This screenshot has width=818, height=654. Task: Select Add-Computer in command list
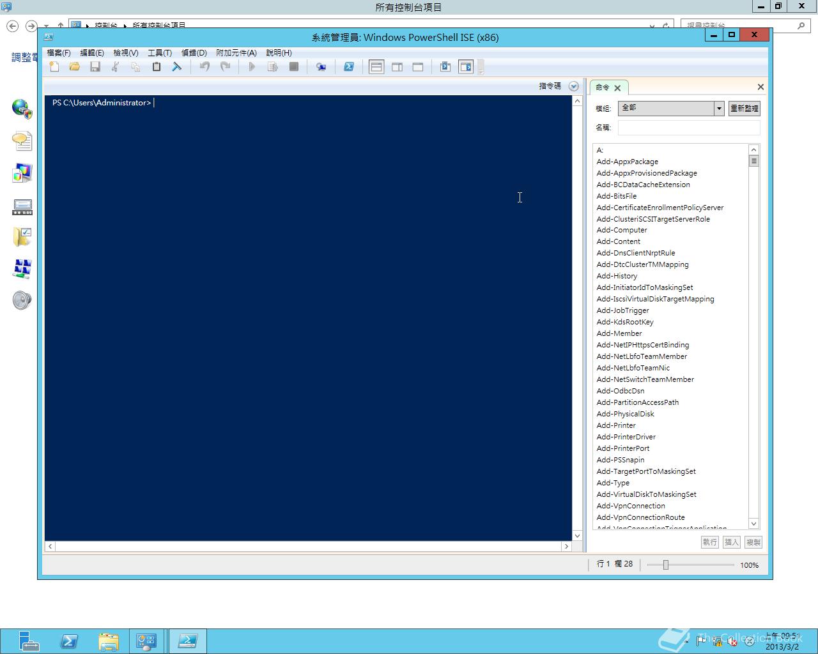click(621, 230)
